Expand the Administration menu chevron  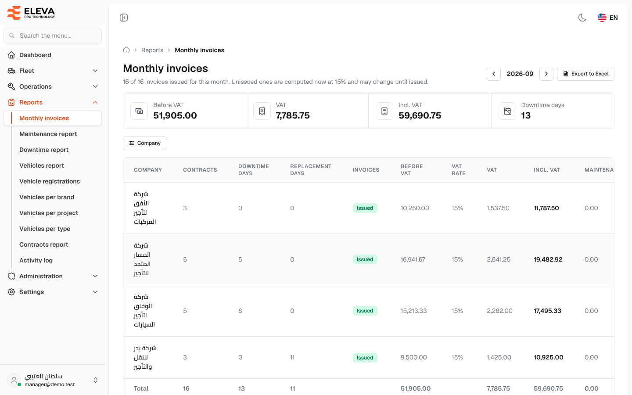[x=95, y=276]
